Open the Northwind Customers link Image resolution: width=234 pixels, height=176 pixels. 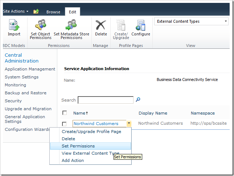coord(96,124)
